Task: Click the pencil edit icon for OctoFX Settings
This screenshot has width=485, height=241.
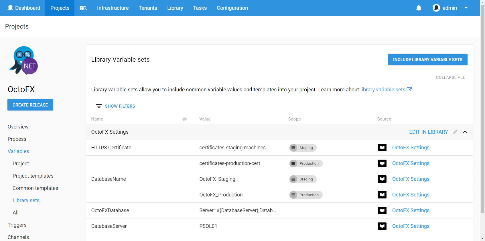Action: (455, 132)
